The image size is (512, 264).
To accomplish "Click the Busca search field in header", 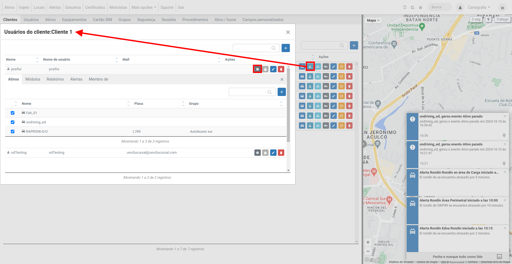I will (x=440, y=7).
